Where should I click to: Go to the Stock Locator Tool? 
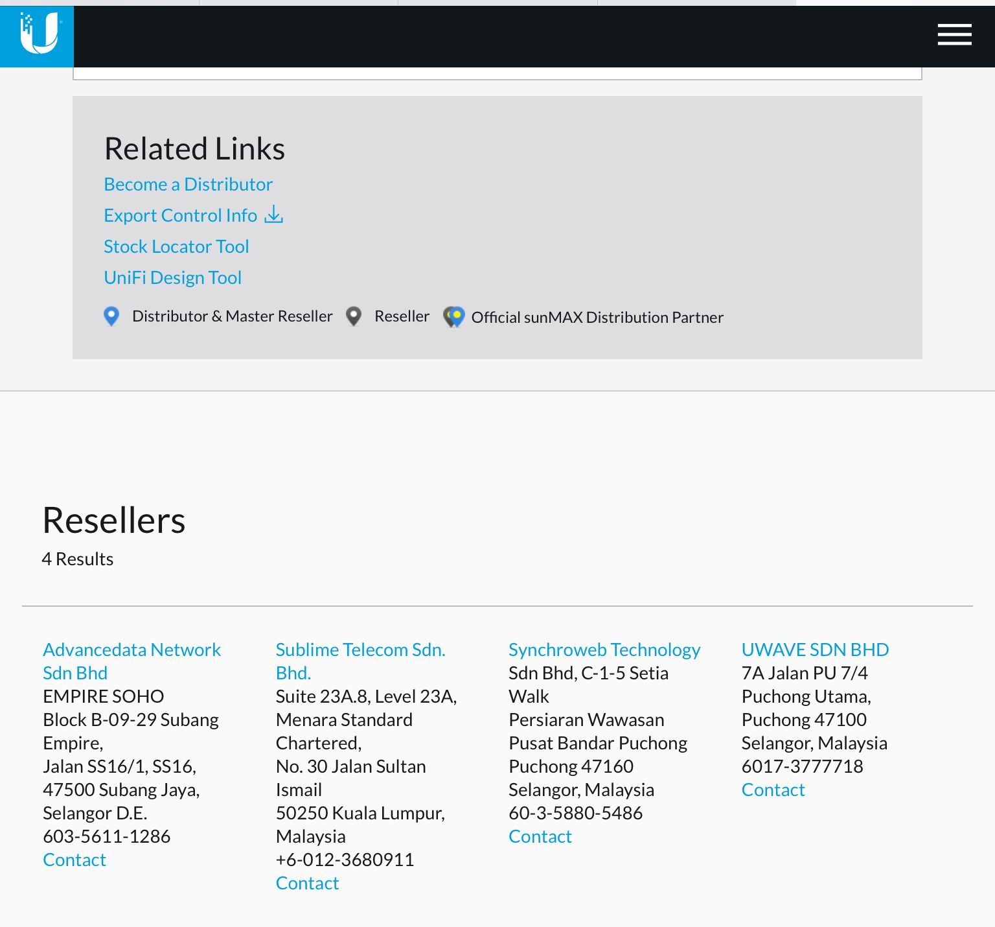pos(176,246)
